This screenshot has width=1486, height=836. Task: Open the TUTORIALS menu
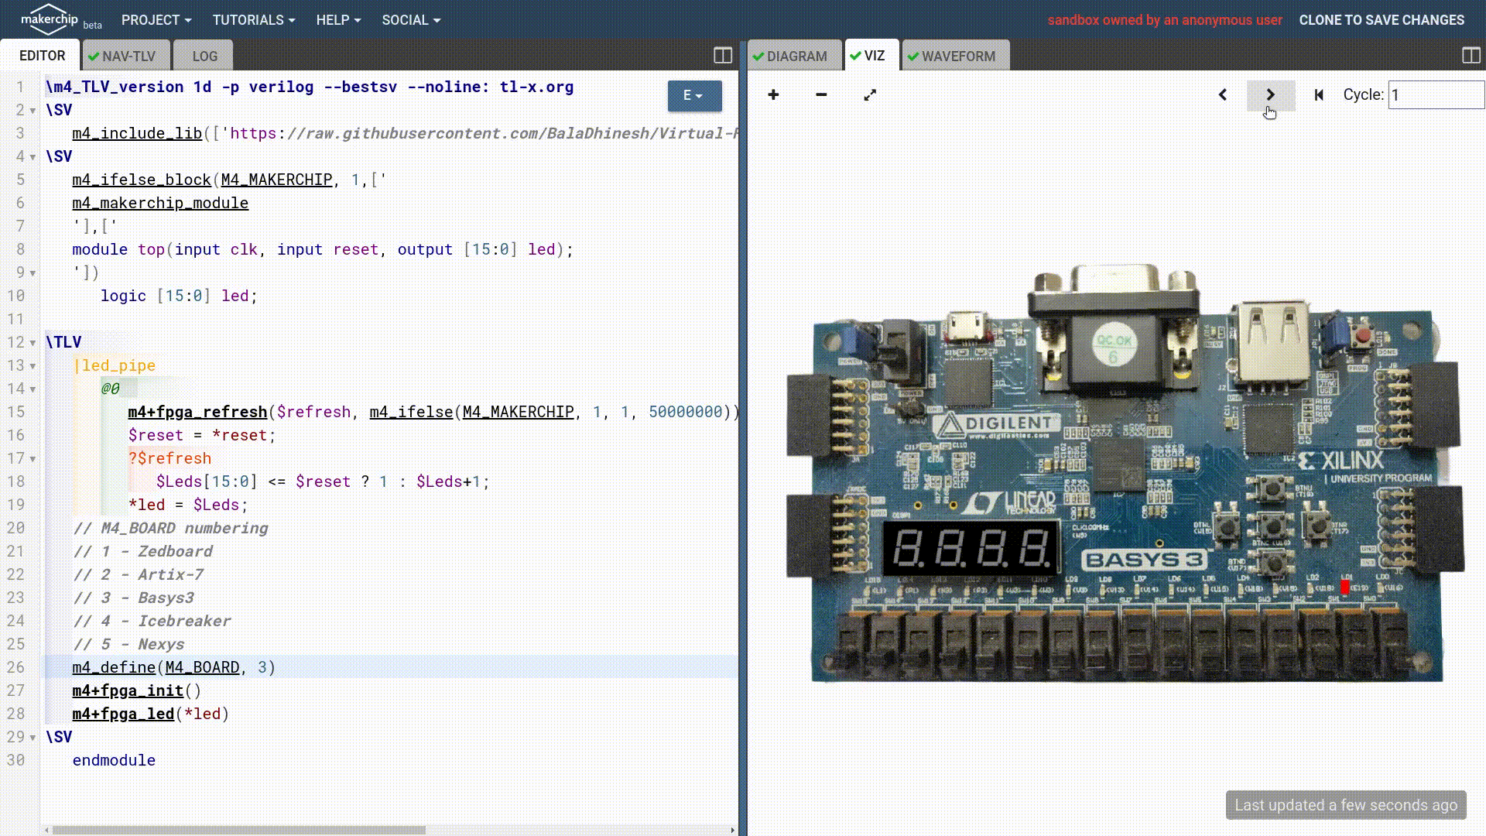pyautogui.click(x=253, y=20)
